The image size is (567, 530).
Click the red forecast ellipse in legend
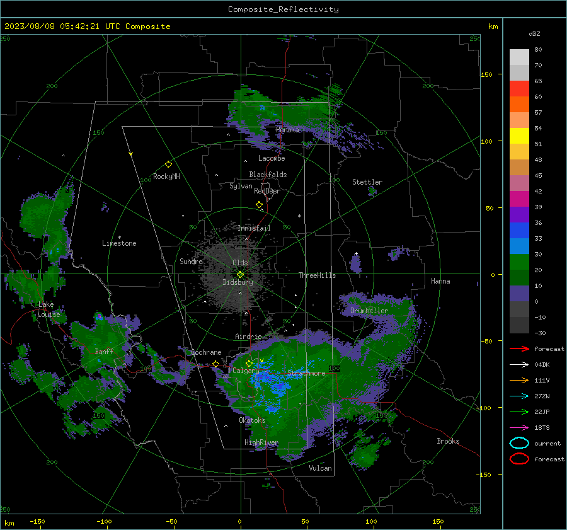[x=519, y=459]
